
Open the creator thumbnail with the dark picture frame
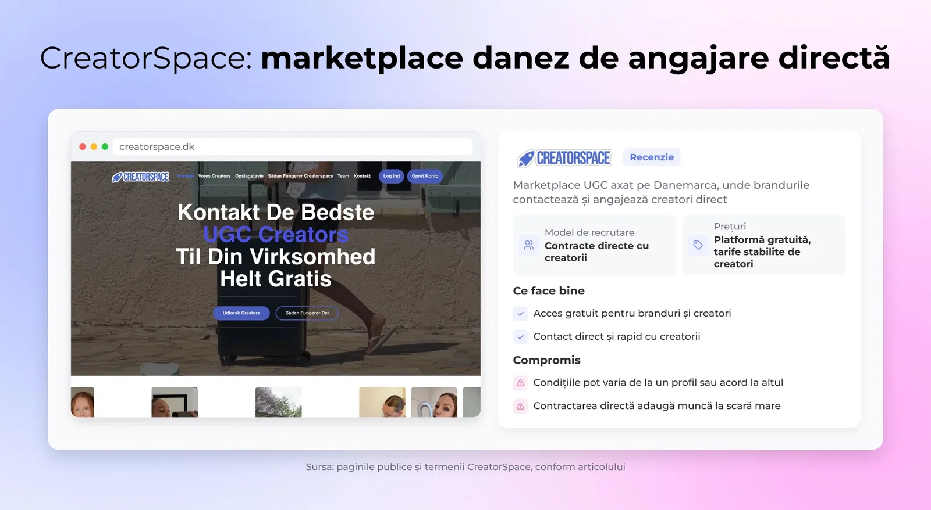click(175, 402)
